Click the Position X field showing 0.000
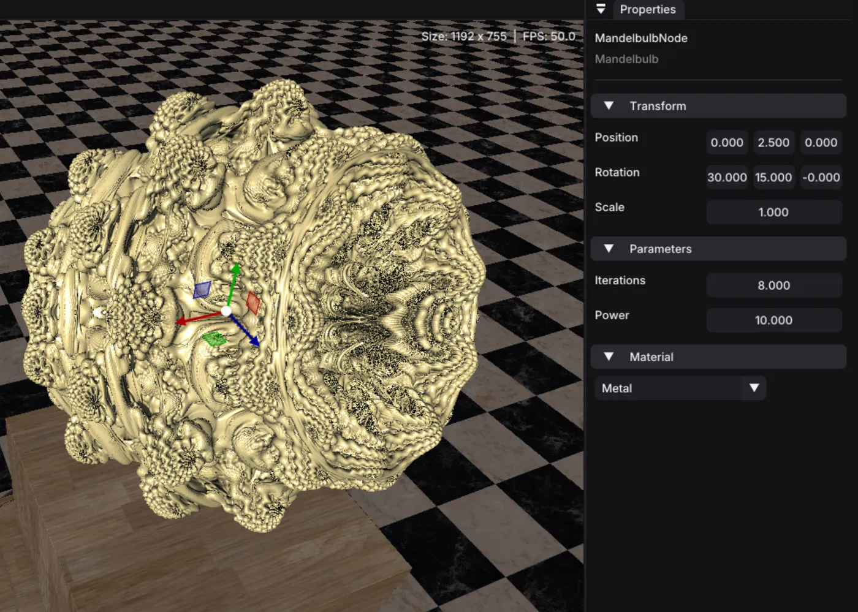Viewport: 858px width, 612px height. point(727,142)
